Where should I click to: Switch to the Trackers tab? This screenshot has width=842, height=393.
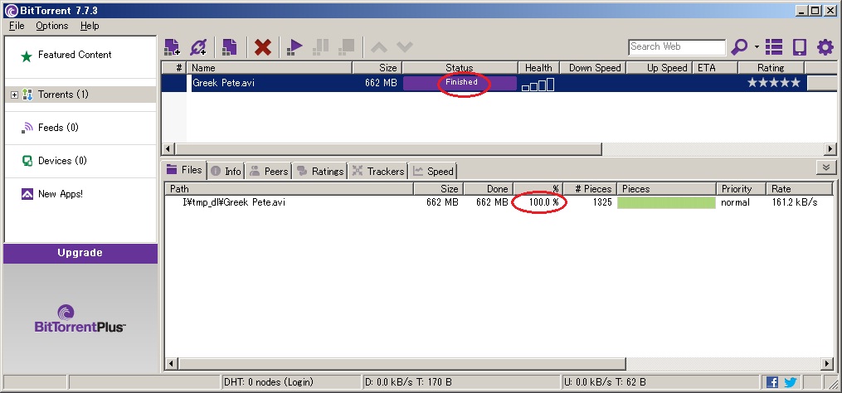(x=378, y=171)
